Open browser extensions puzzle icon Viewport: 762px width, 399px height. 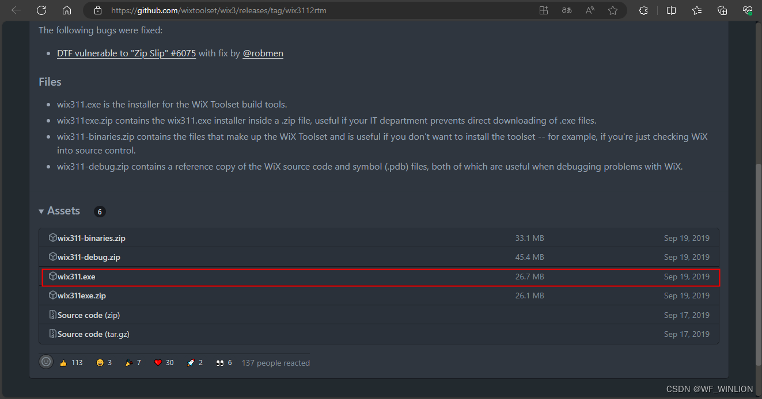(x=644, y=10)
